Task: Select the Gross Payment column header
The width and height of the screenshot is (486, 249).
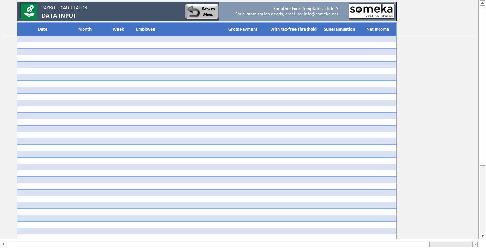Action: click(242, 29)
